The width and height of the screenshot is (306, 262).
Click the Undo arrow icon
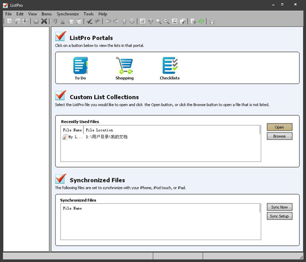point(55,21)
